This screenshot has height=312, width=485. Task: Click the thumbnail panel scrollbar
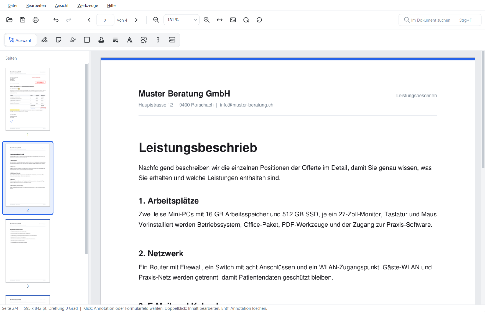(x=86, y=159)
